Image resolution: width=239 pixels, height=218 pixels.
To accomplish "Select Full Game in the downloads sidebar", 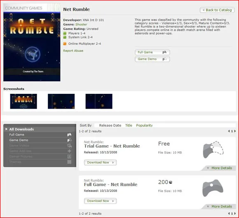I will pyautogui.click(x=16, y=135).
